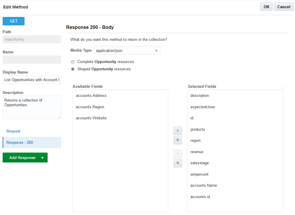Screen dimensions: 295x215
Task: Click the move all fields right icon
Action: (x=178, y=140)
